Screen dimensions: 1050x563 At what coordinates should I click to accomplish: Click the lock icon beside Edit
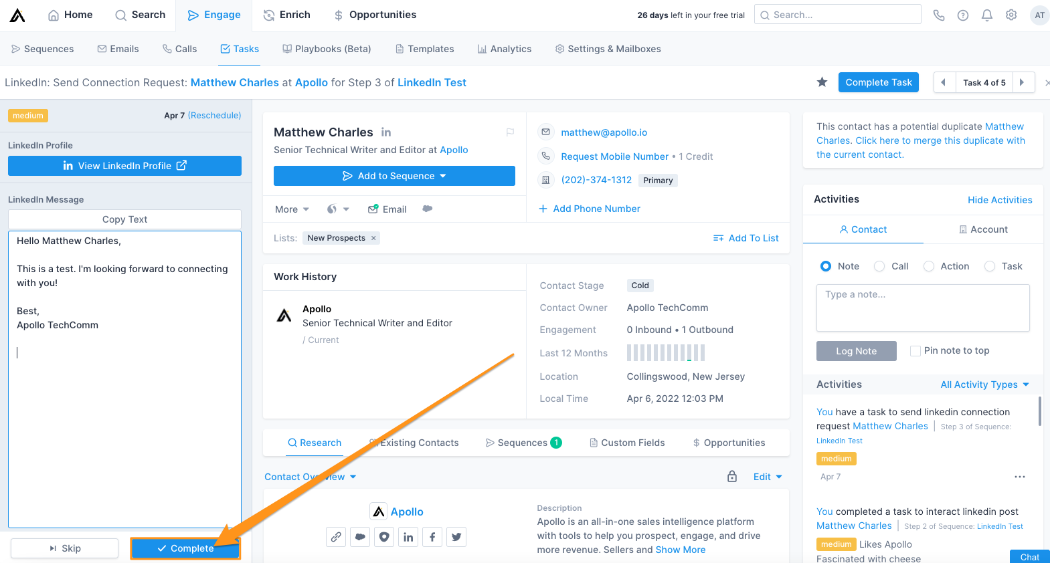pyautogui.click(x=732, y=476)
